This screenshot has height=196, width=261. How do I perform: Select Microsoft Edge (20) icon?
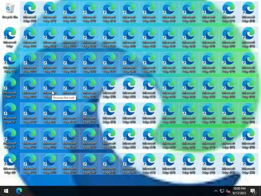tap(30, 113)
